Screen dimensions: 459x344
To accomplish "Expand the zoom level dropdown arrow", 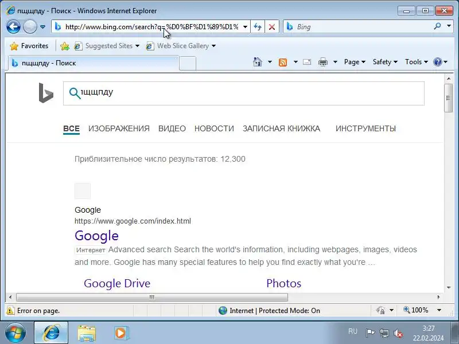I will 439,310.
